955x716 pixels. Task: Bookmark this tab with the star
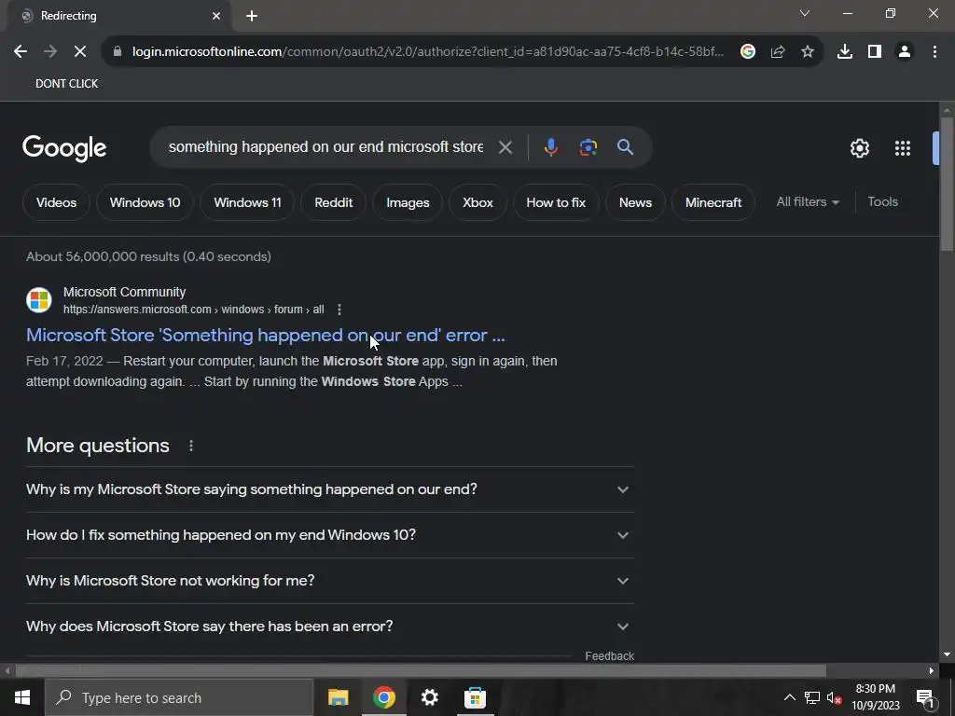pyautogui.click(x=808, y=52)
